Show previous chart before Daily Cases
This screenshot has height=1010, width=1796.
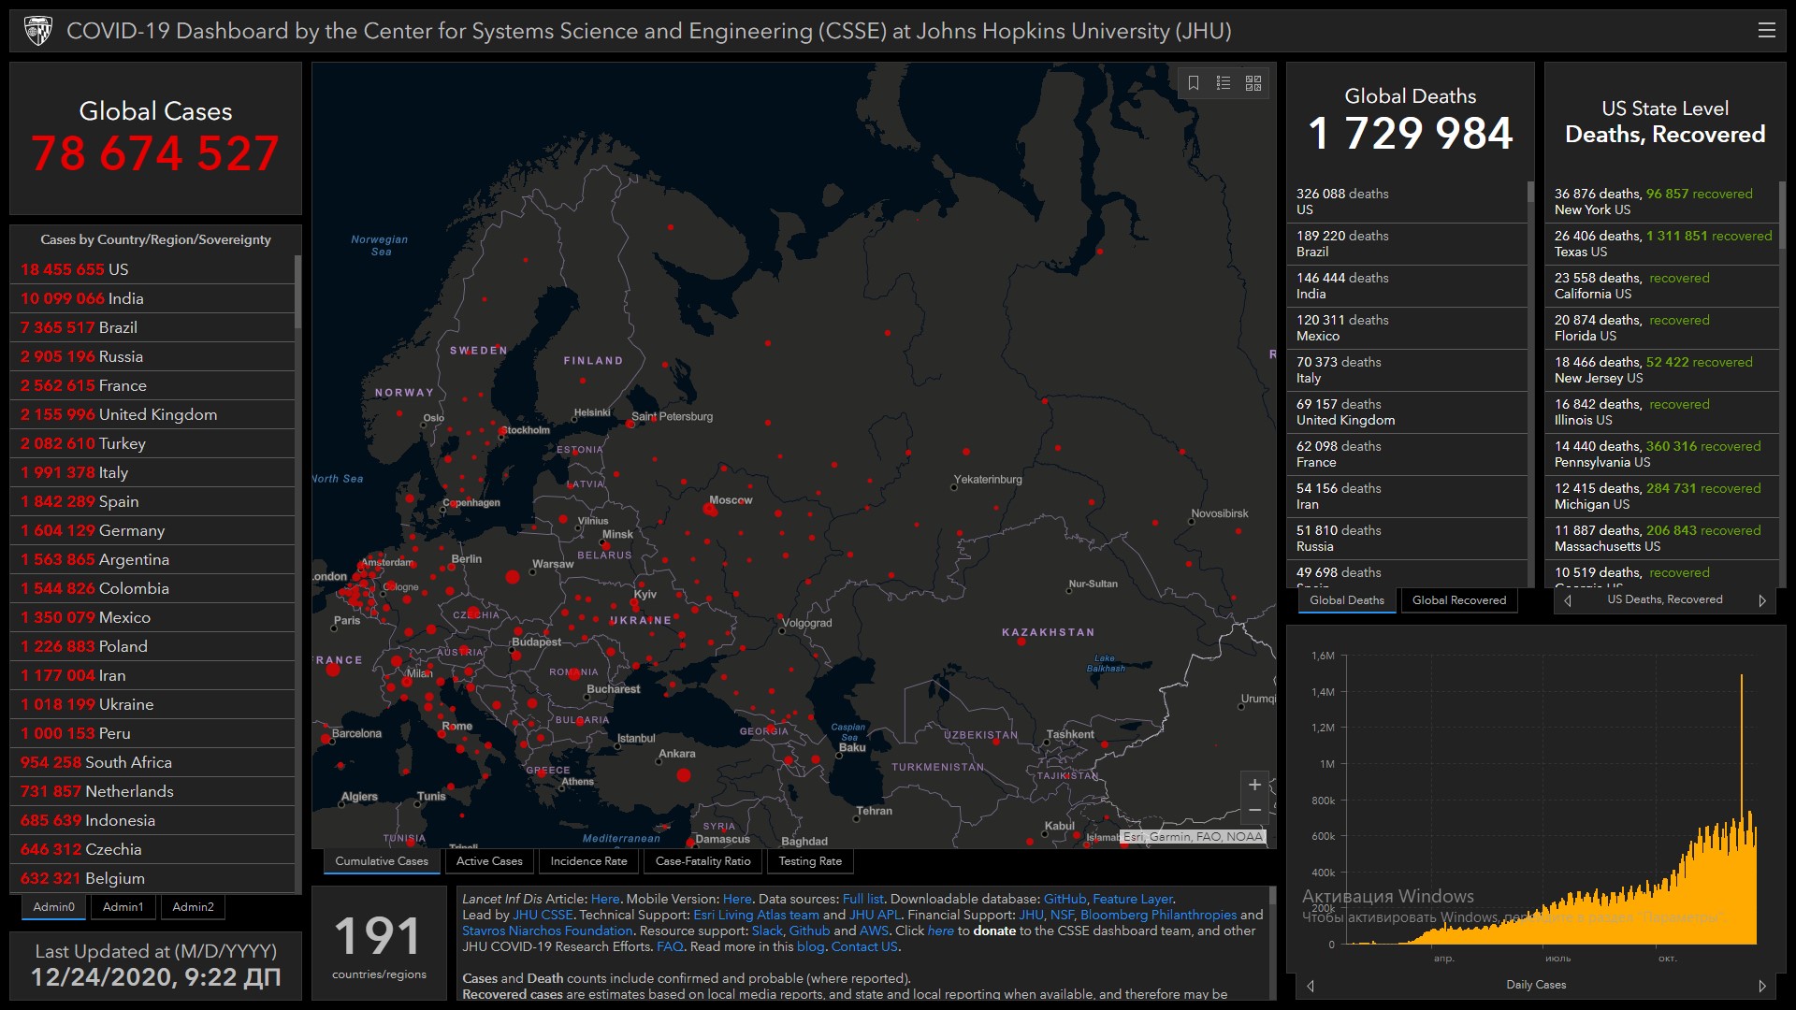click(x=1311, y=986)
